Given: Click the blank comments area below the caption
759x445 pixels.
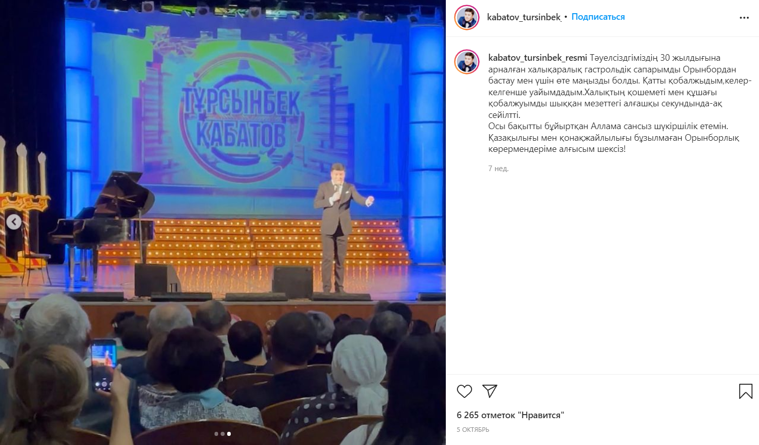Looking at the screenshot, I should 602,273.
